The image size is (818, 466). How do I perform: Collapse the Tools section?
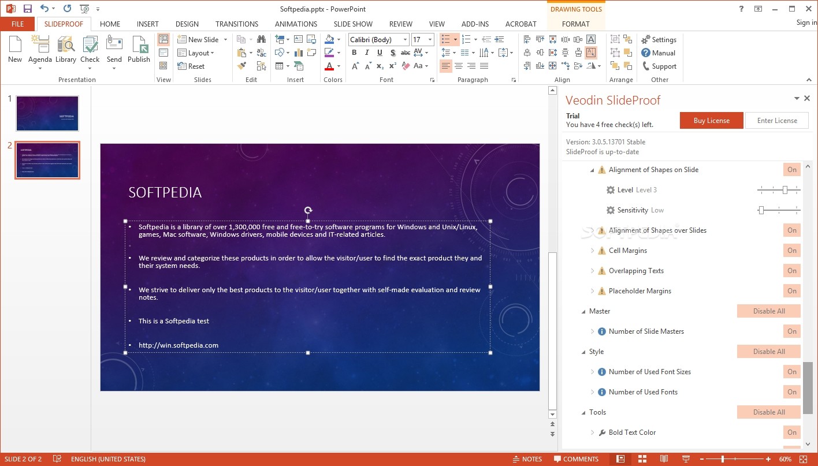[x=583, y=412]
